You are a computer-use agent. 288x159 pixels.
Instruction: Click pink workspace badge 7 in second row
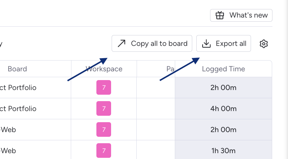(104, 108)
